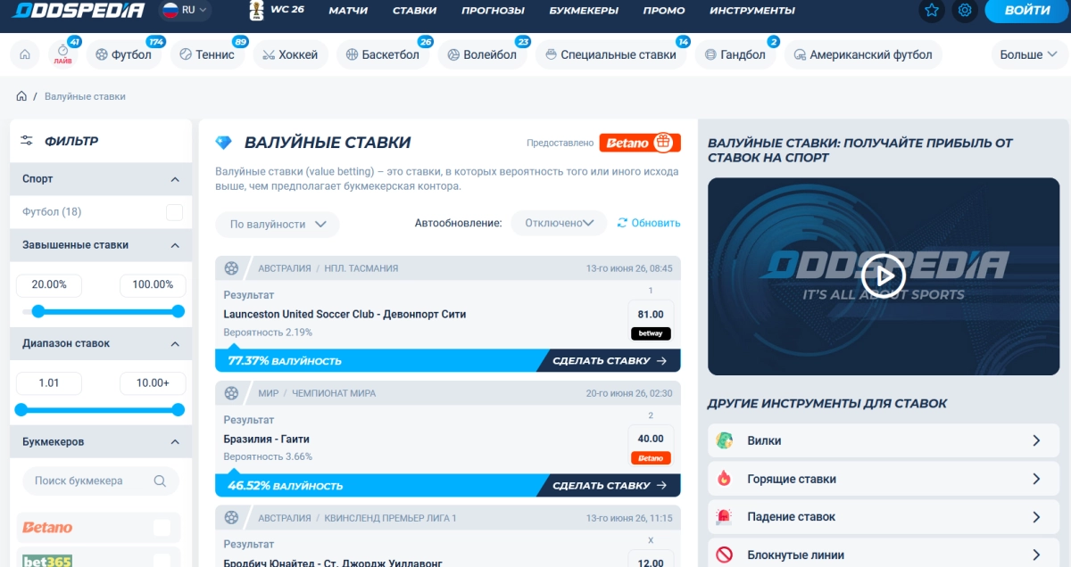Open the RU language dropdown
The height and width of the screenshot is (567, 1071).
185,10
